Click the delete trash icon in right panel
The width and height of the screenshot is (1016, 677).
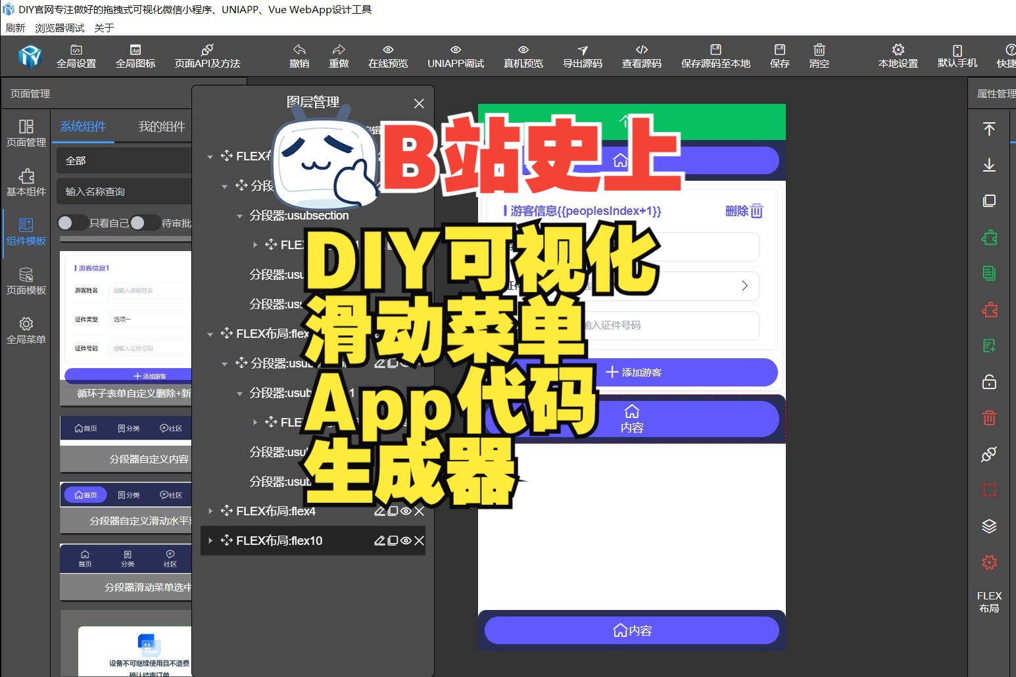[989, 418]
